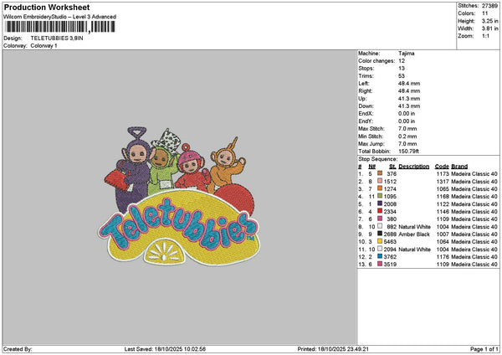Image resolution: width=502 pixels, height=355 pixels.
Task: Select the magenta swatch in stop row 13
Action: (x=380, y=264)
